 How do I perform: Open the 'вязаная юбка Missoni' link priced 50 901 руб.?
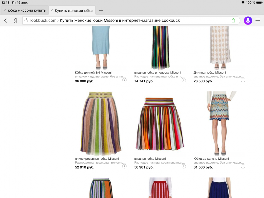[x=150, y=159]
